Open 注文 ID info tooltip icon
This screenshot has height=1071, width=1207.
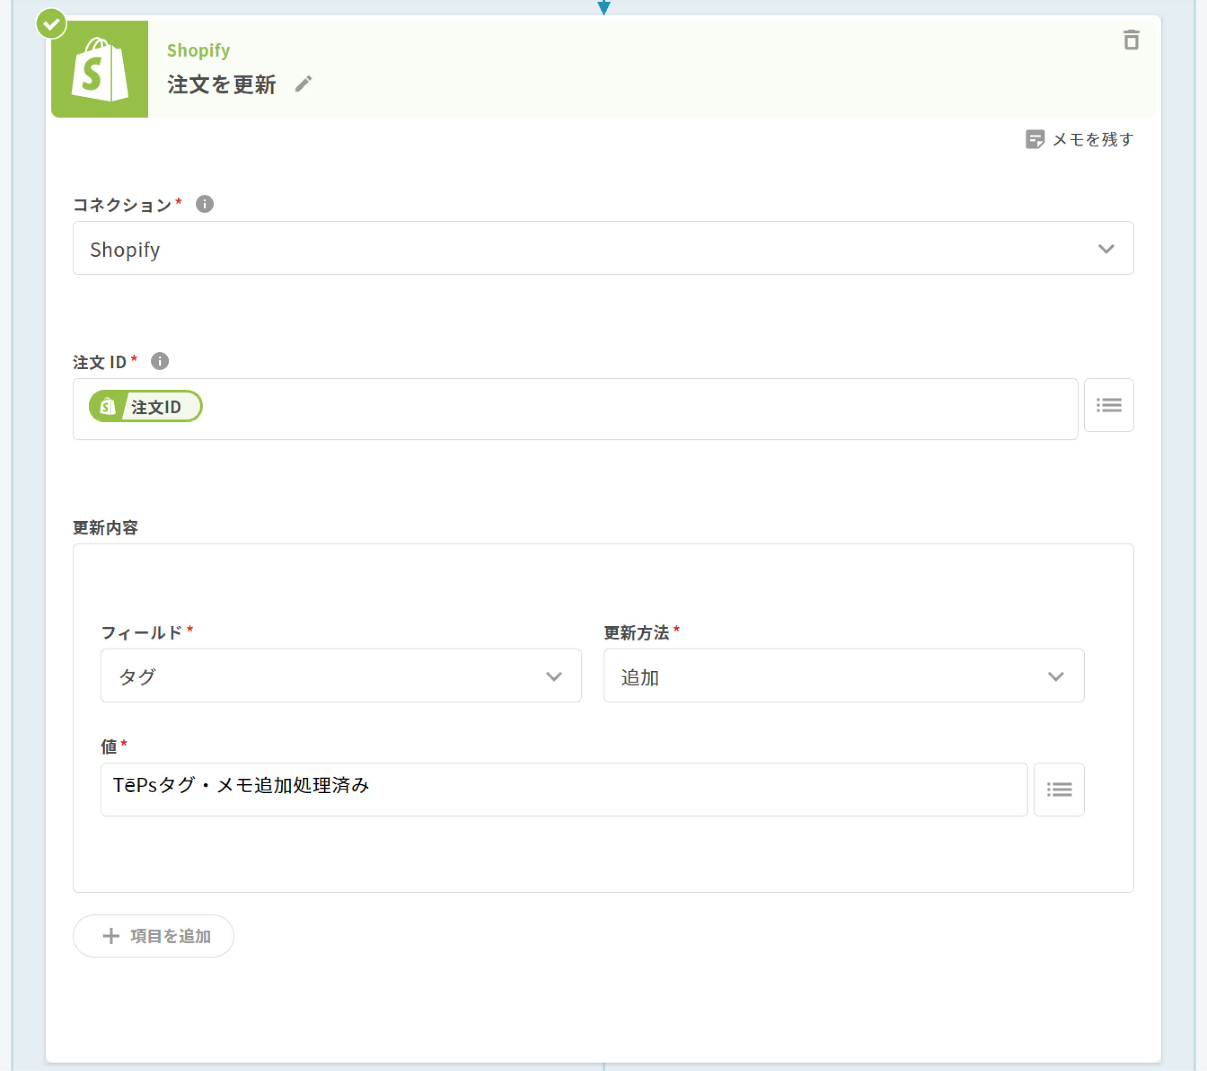pos(159,361)
